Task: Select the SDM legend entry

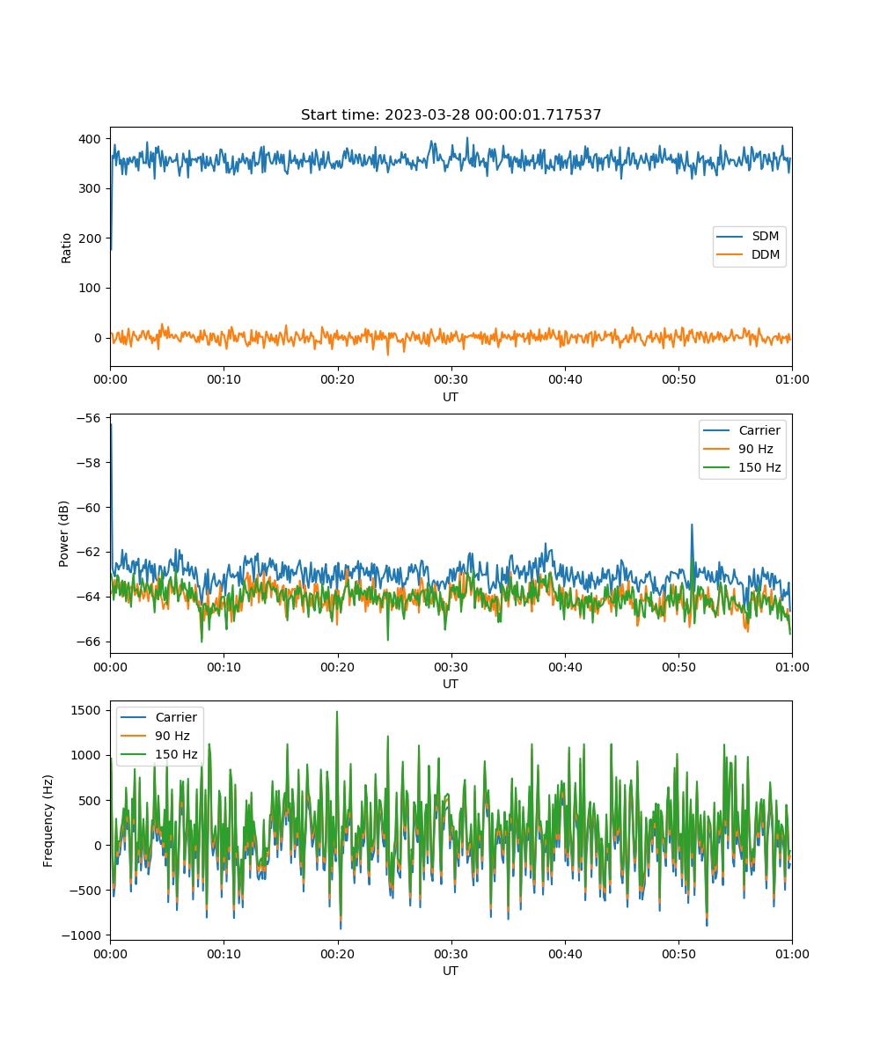Action: (750, 237)
